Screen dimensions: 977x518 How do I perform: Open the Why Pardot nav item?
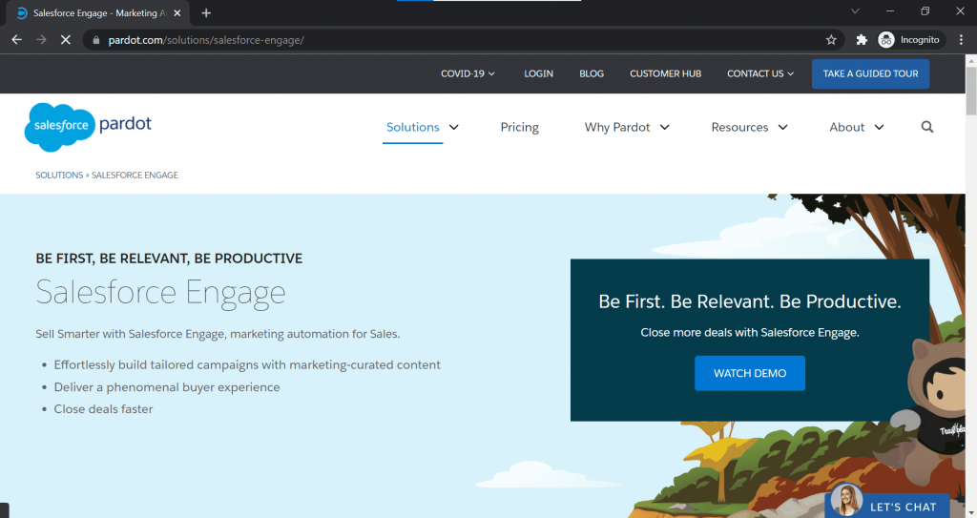617,127
